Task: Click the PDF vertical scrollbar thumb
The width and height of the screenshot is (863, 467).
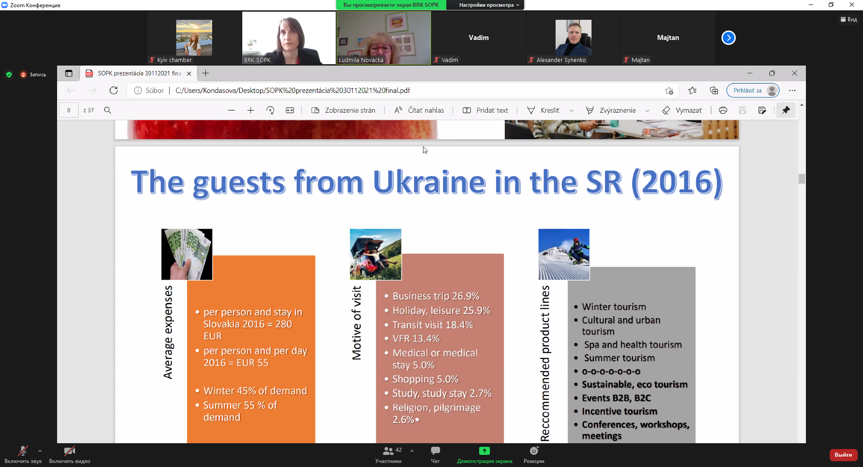Action: 801,179
